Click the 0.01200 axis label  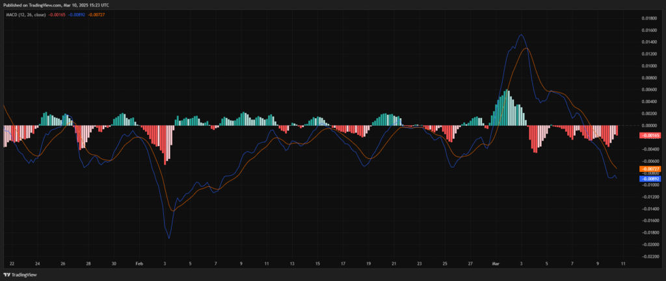(650, 54)
